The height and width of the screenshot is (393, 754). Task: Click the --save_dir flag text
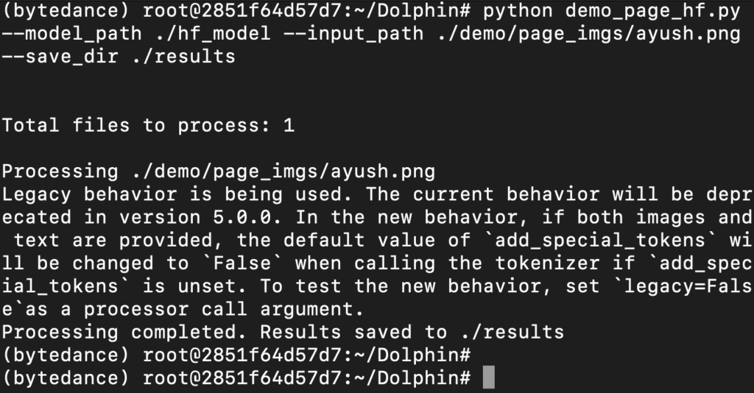click(x=60, y=56)
